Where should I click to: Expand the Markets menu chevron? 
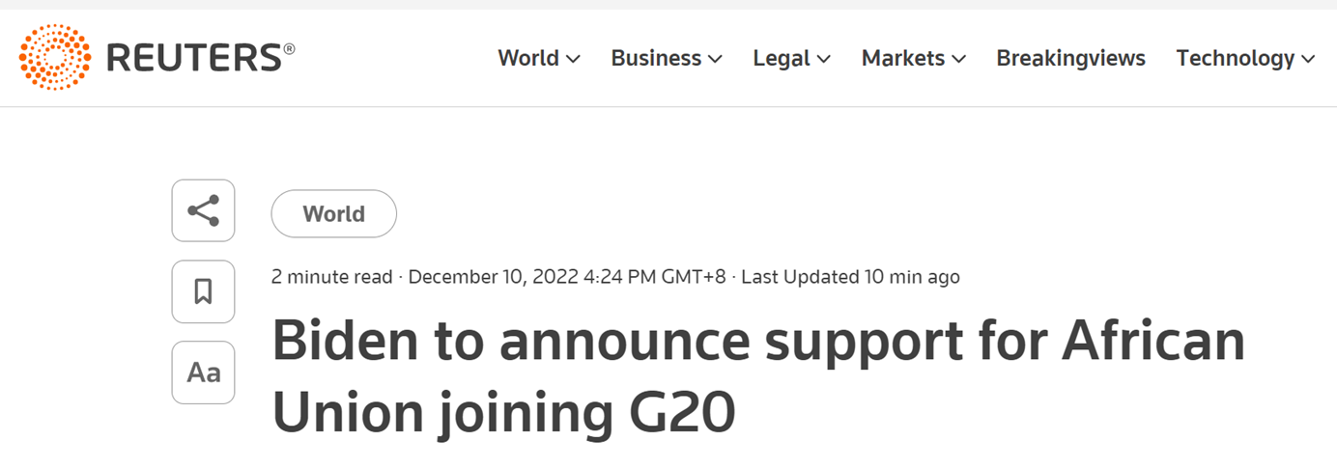[x=958, y=60]
